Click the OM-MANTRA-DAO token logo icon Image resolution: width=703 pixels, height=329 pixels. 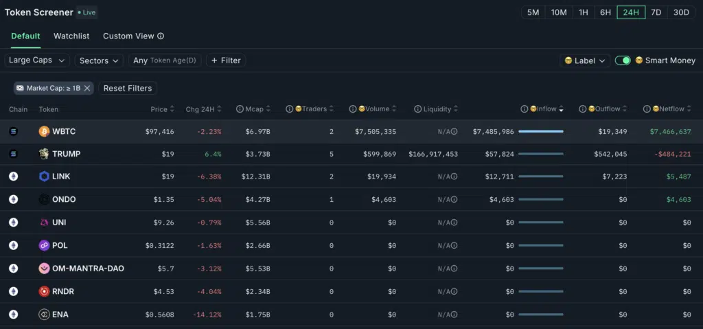tap(44, 269)
